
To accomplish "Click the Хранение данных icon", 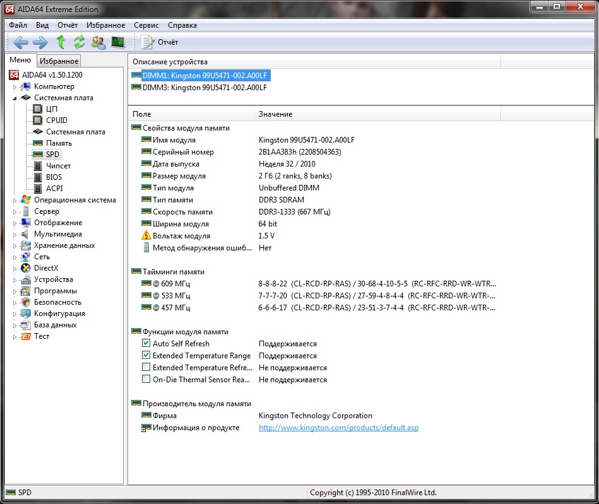I will click(x=26, y=245).
